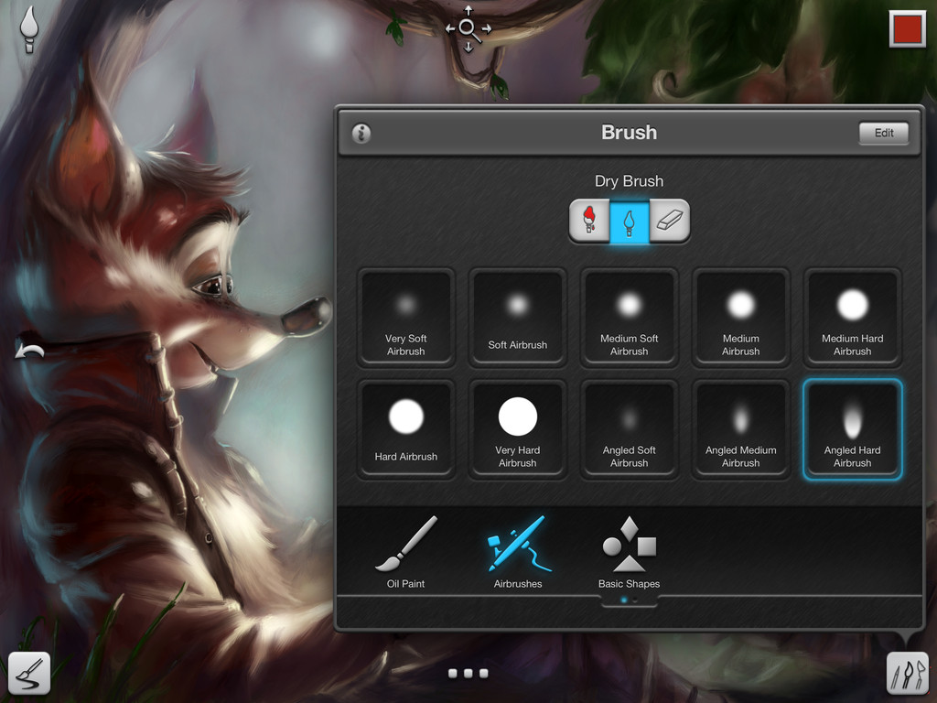Choose Medium Soft Airbrush preset

click(630, 318)
